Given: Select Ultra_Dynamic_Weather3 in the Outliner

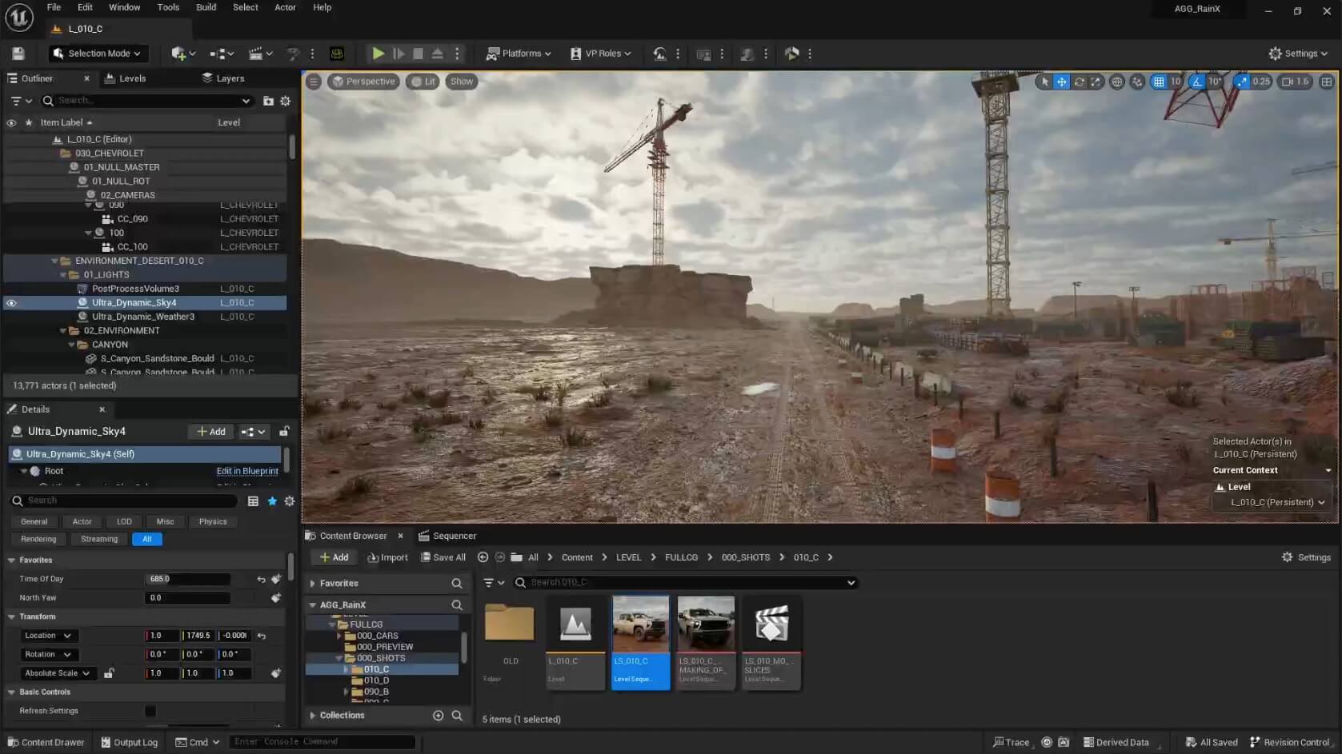Looking at the screenshot, I should (x=143, y=317).
